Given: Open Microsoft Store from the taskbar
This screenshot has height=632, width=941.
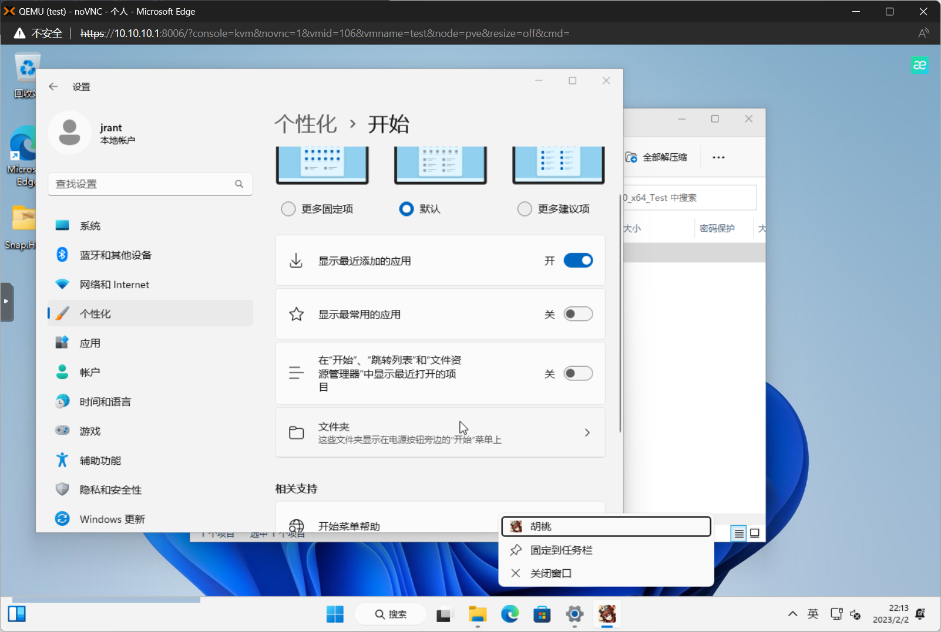Looking at the screenshot, I should pos(542,614).
